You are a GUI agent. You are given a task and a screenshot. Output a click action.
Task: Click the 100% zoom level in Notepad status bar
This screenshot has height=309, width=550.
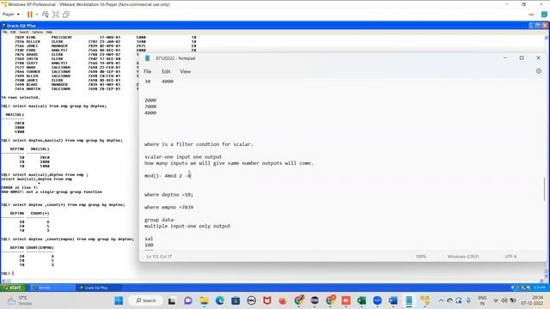tap(421, 257)
